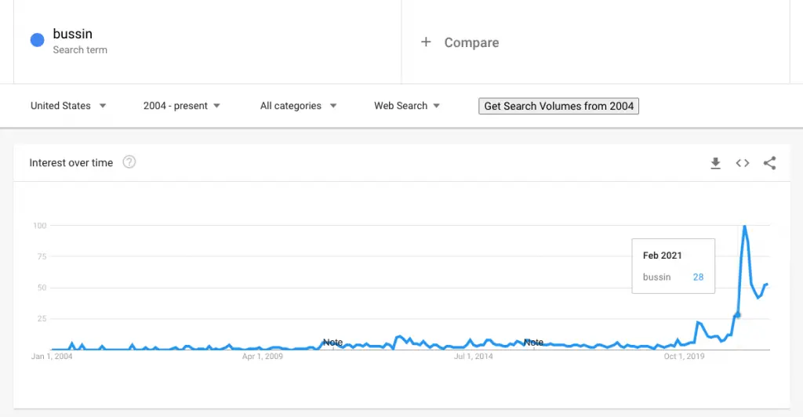The image size is (803, 417).
Task: Open the Web Search type dropdown
Action: [x=407, y=106]
